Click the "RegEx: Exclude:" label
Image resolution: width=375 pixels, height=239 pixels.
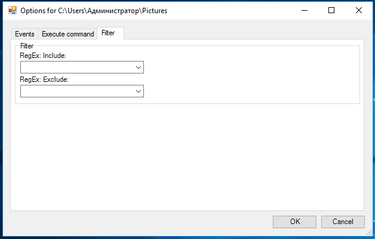pyautogui.click(x=44, y=79)
